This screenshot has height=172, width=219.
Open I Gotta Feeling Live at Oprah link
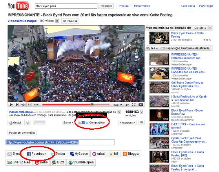click(x=189, y=98)
